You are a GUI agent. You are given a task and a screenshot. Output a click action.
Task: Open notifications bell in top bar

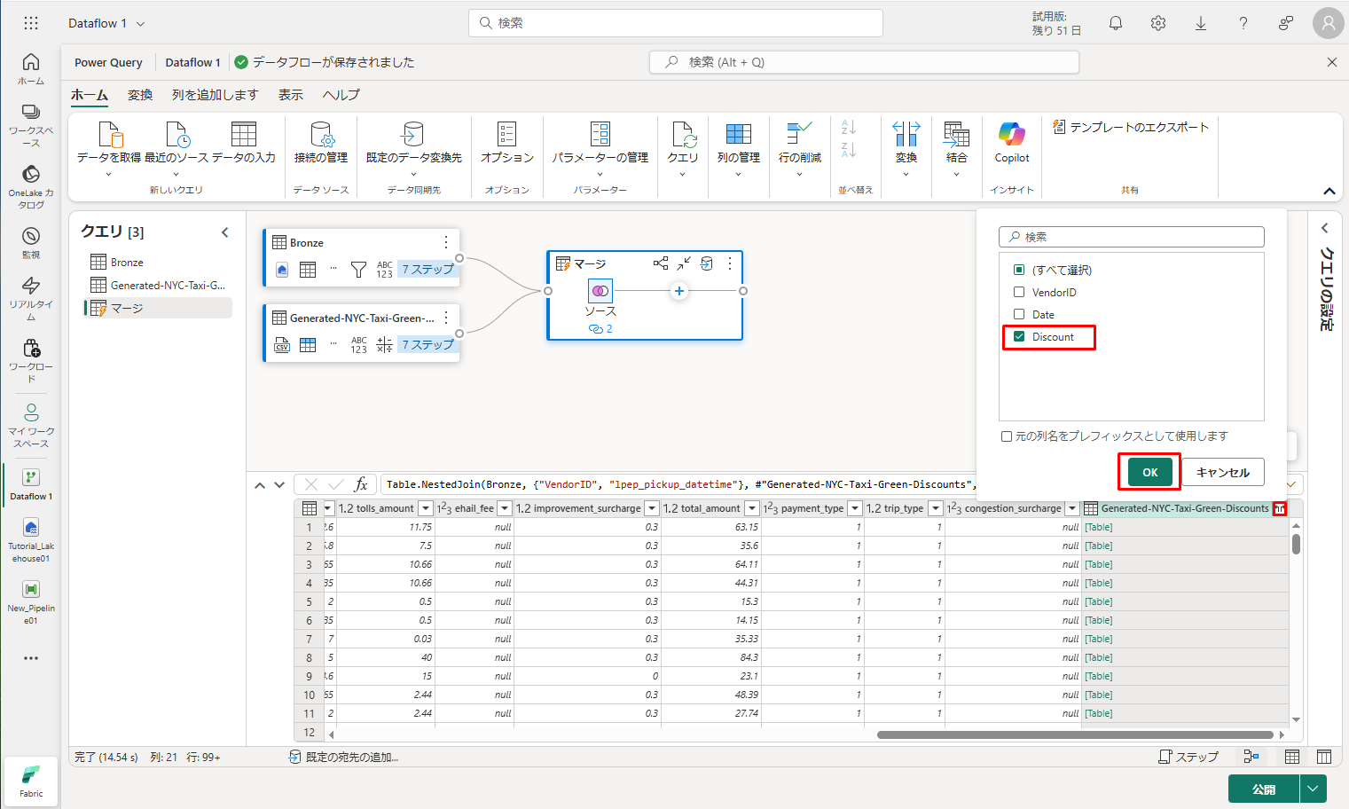1116,24
